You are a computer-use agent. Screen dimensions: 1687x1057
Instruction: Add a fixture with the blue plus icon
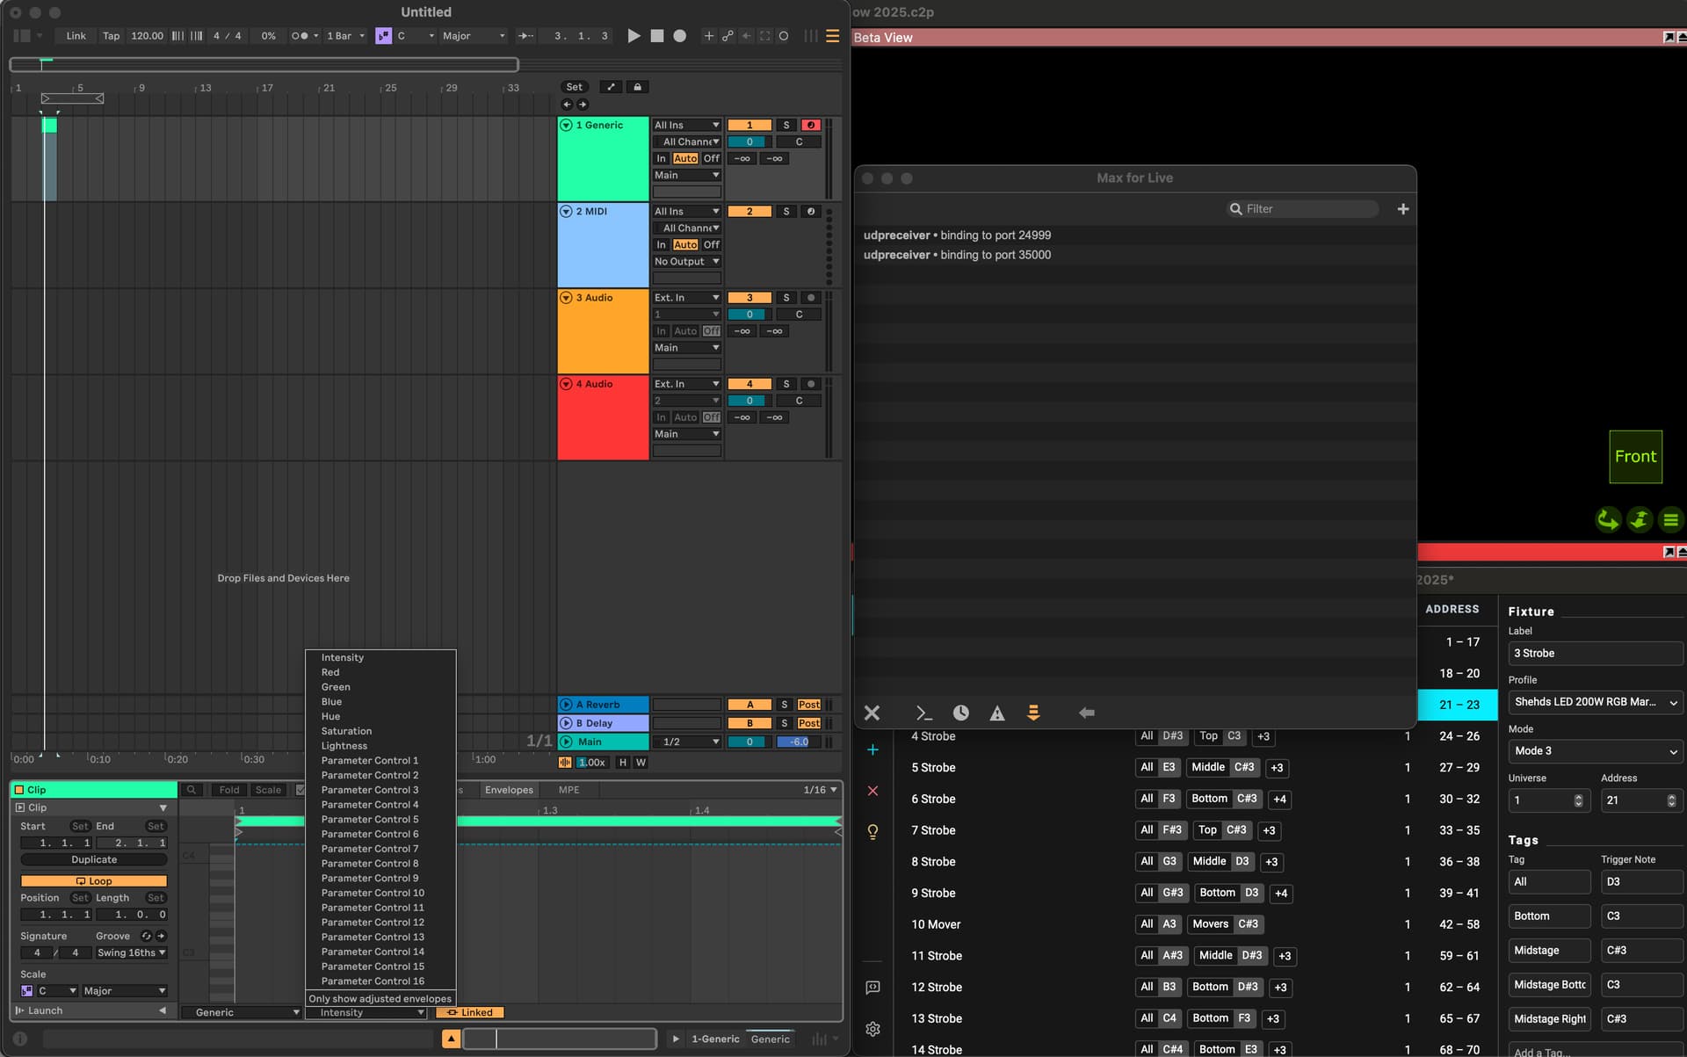(x=872, y=749)
